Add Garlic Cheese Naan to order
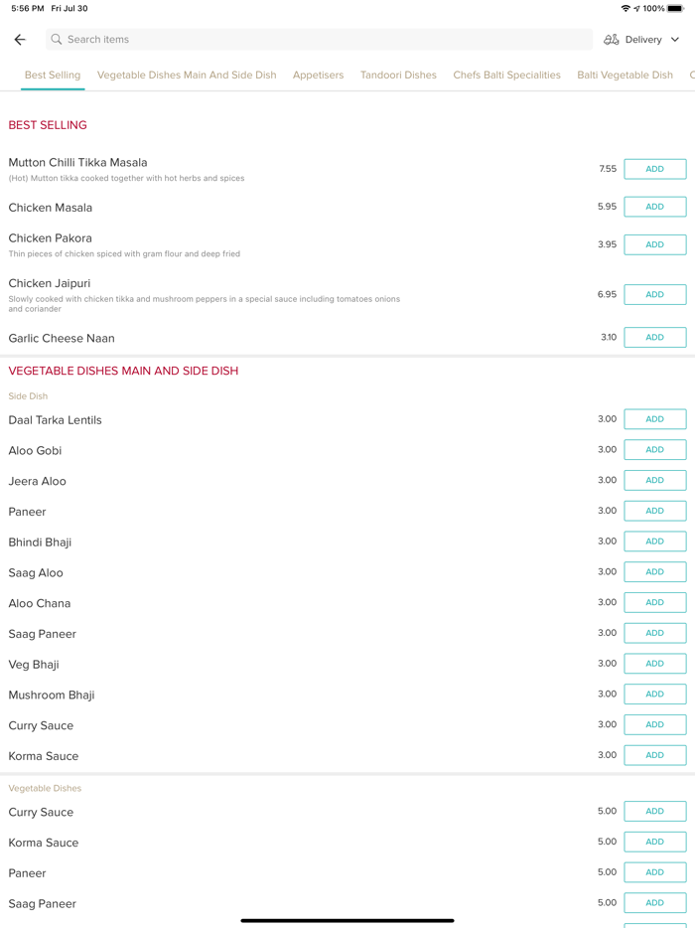 click(654, 338)
